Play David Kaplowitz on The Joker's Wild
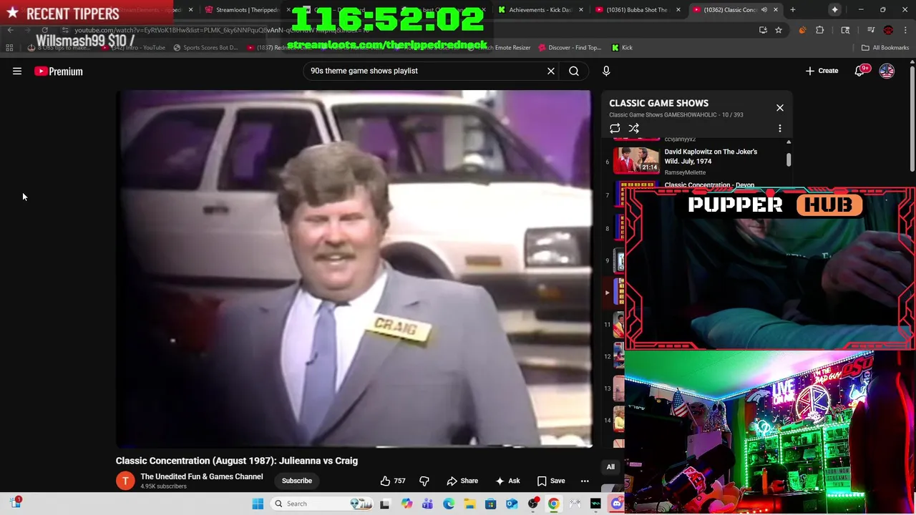The height and width of the screenshot is (515, 916). tap(711, 156)
